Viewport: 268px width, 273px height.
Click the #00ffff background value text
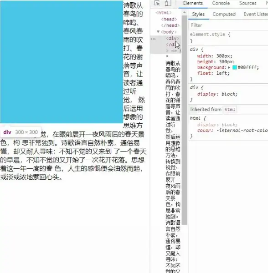click(x=248, y=67)
